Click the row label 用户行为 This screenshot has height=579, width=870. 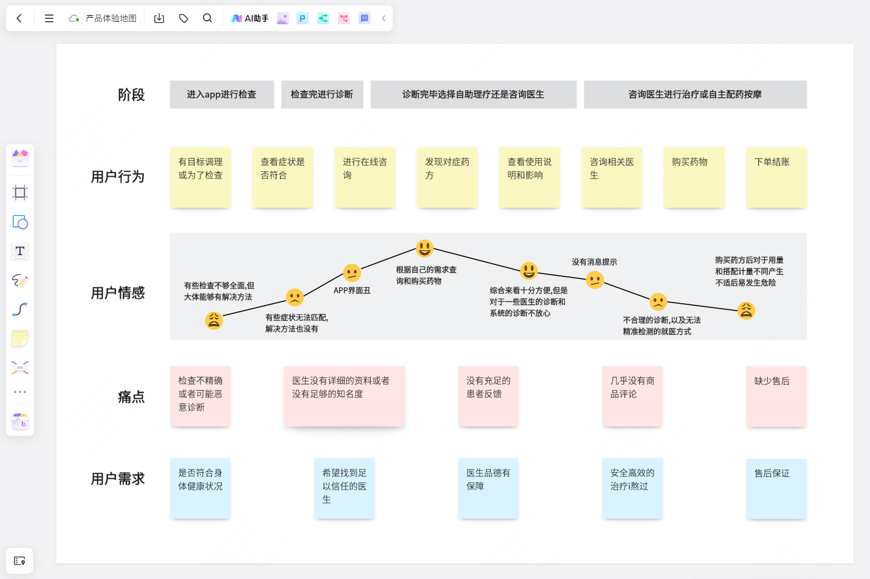pyautogui.click(x=118, y=177)
